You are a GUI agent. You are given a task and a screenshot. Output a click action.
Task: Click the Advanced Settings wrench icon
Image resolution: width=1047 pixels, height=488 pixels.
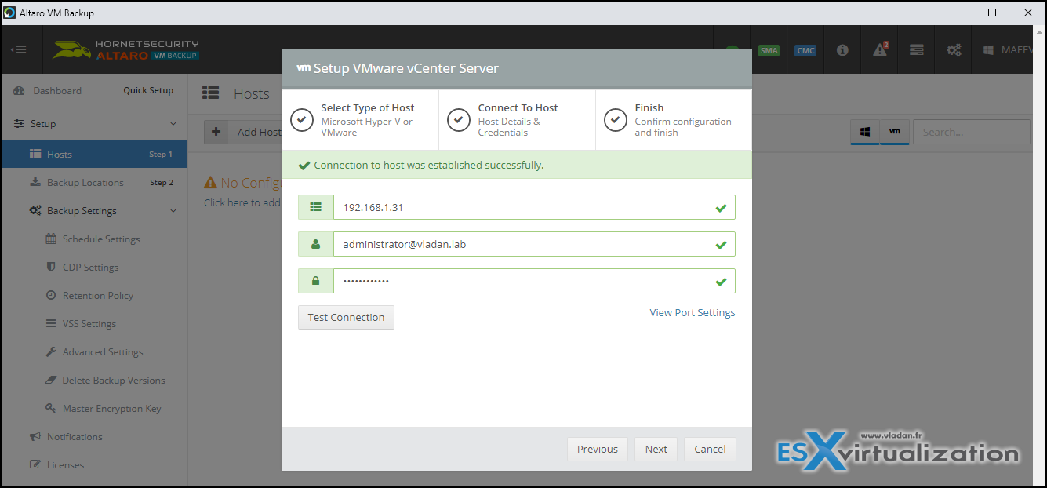(x=51, y=352)
